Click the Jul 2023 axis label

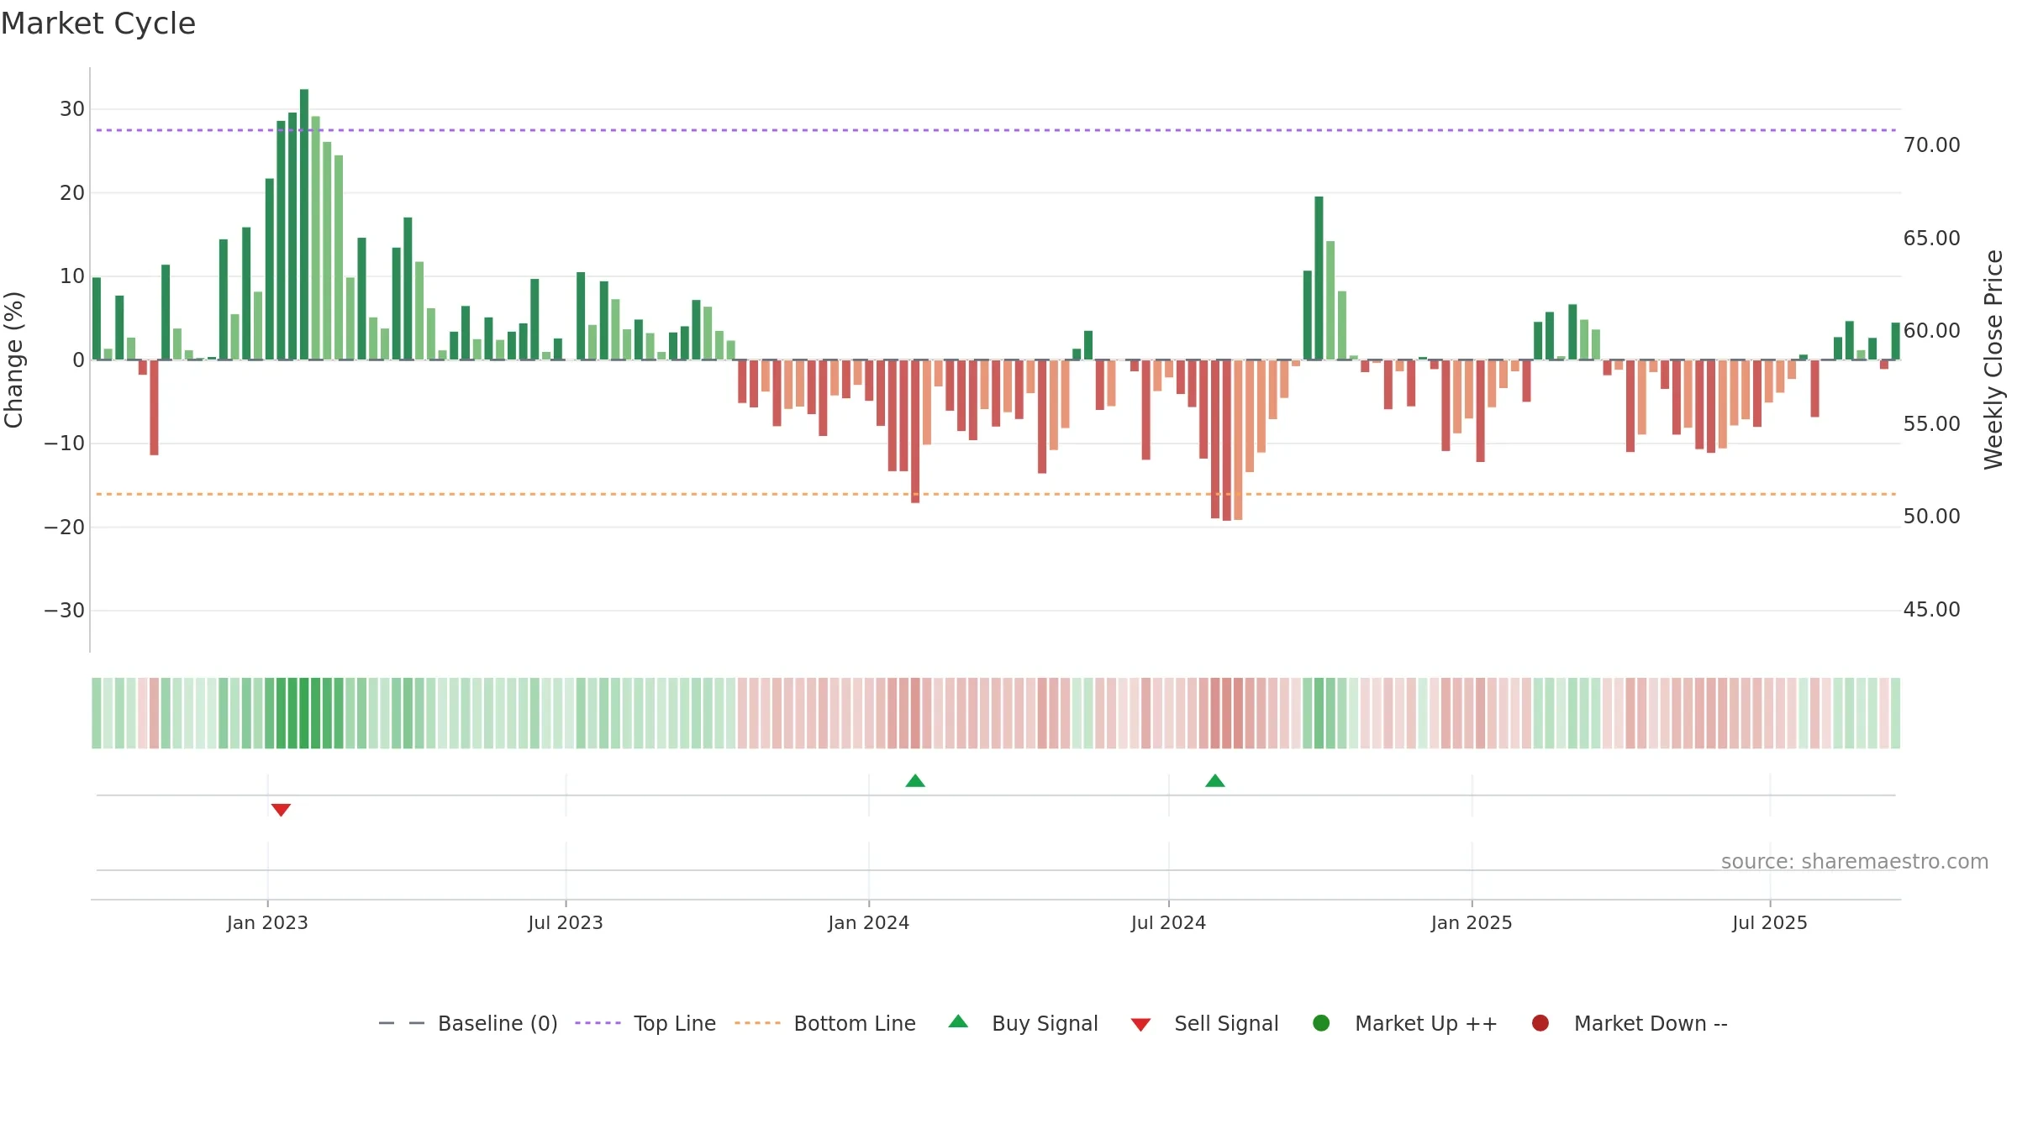coord(566,923)
